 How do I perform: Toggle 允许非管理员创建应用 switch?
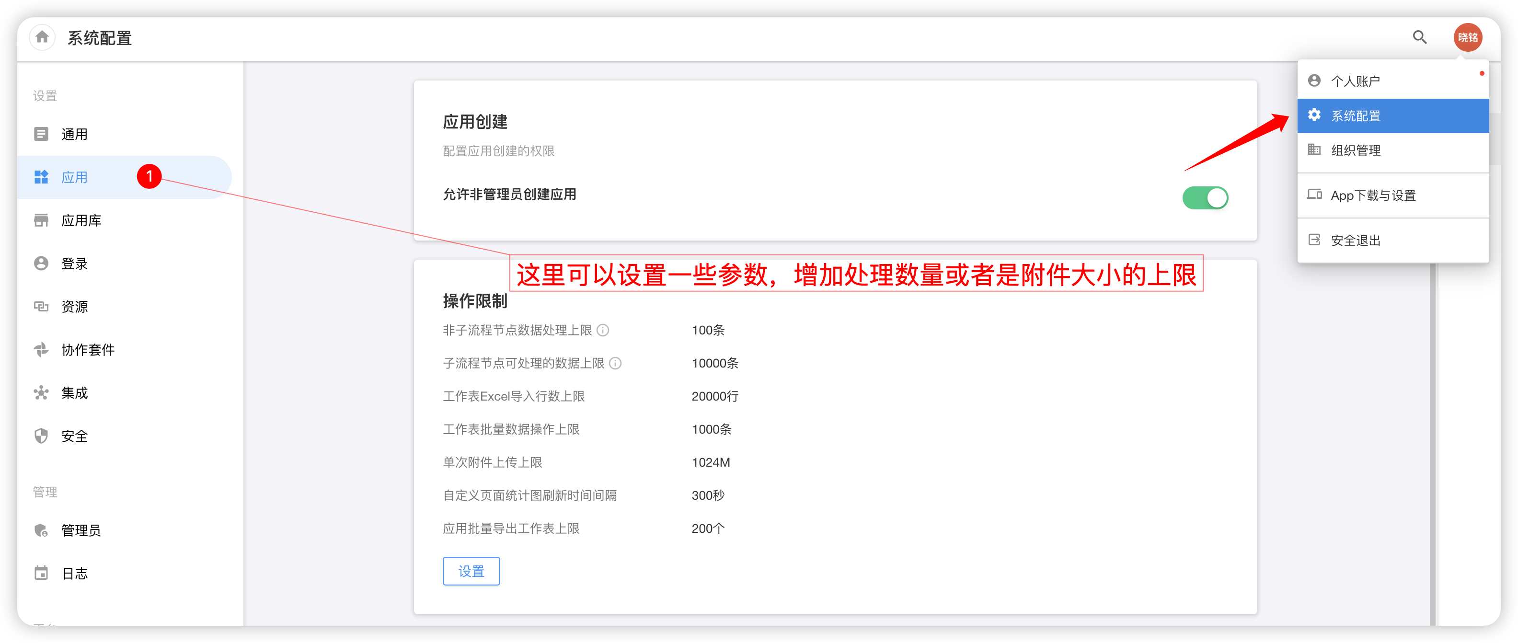pyautogui.click(x=1205, y=198)
